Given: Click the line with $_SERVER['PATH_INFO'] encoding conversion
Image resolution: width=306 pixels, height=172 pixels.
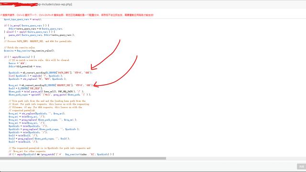Looking at the screenshot, I should point(50,73).
